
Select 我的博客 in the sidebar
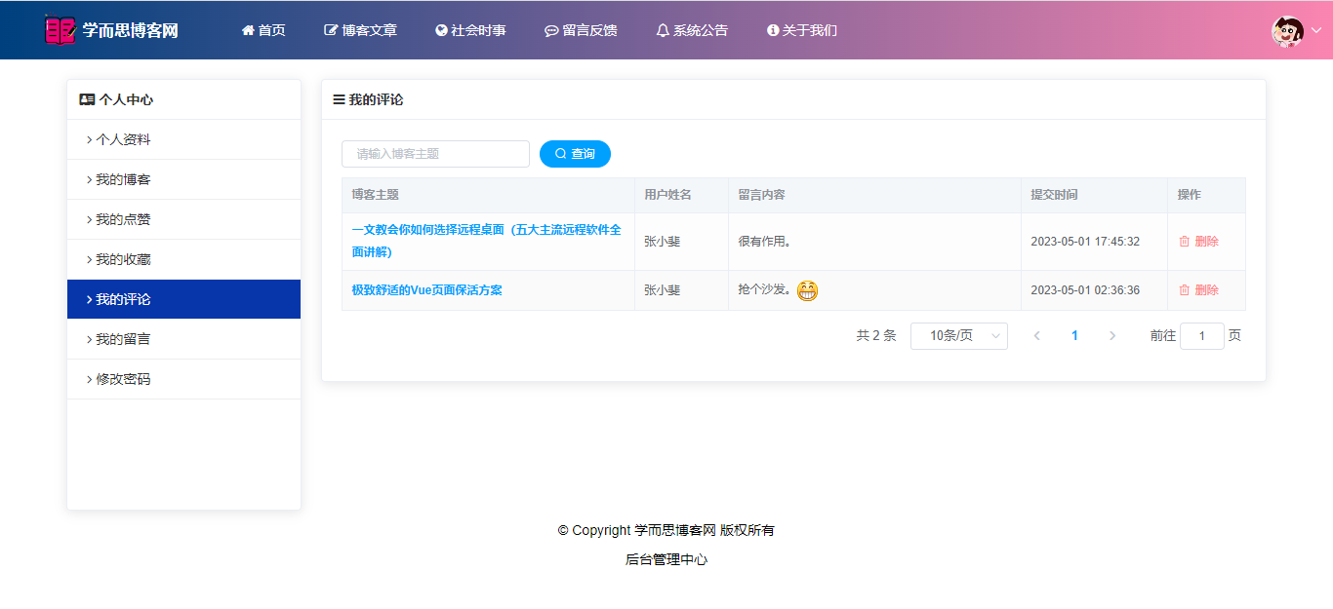coord(123,180)
